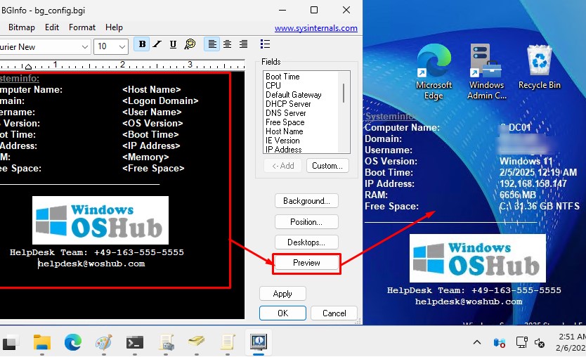586x357 pixels.
Task: Select IE Version in Fields list
Action: (x=282, y=141)
